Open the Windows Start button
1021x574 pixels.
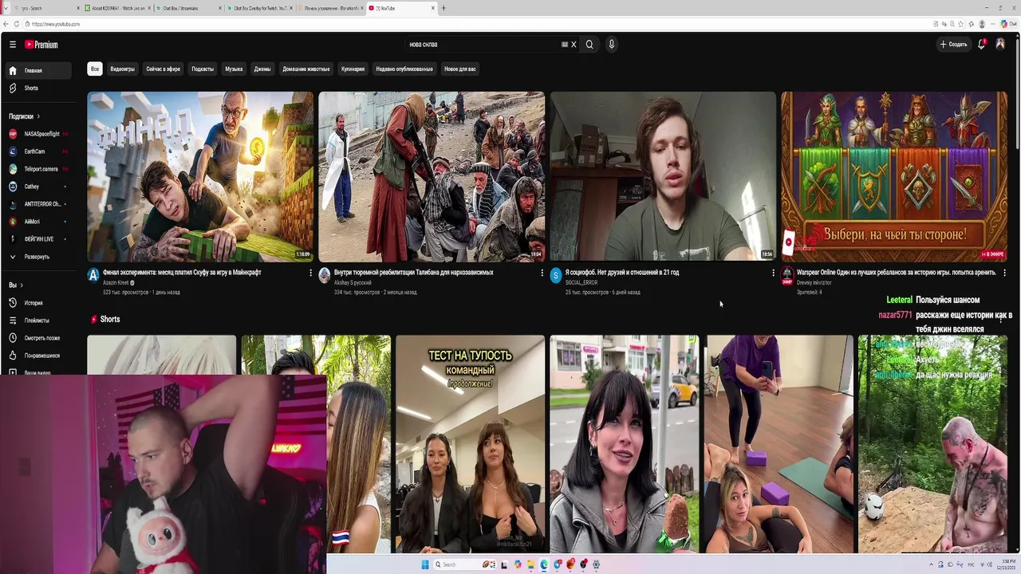click(425, 564)
